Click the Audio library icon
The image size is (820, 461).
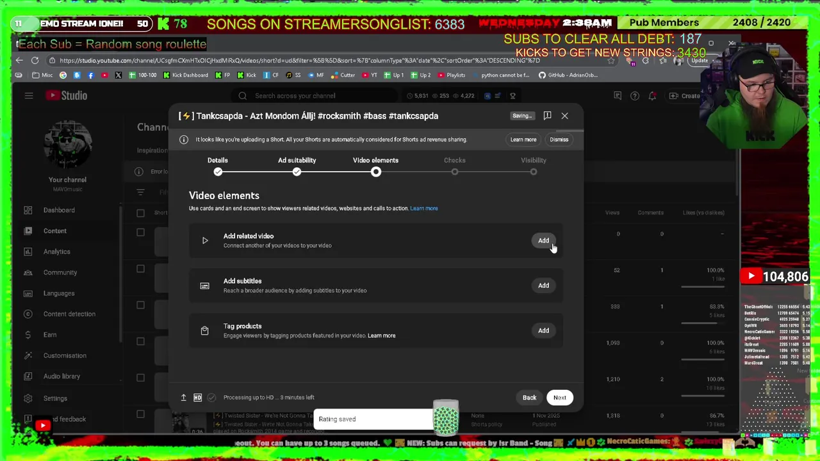click(x=28, y=376)
